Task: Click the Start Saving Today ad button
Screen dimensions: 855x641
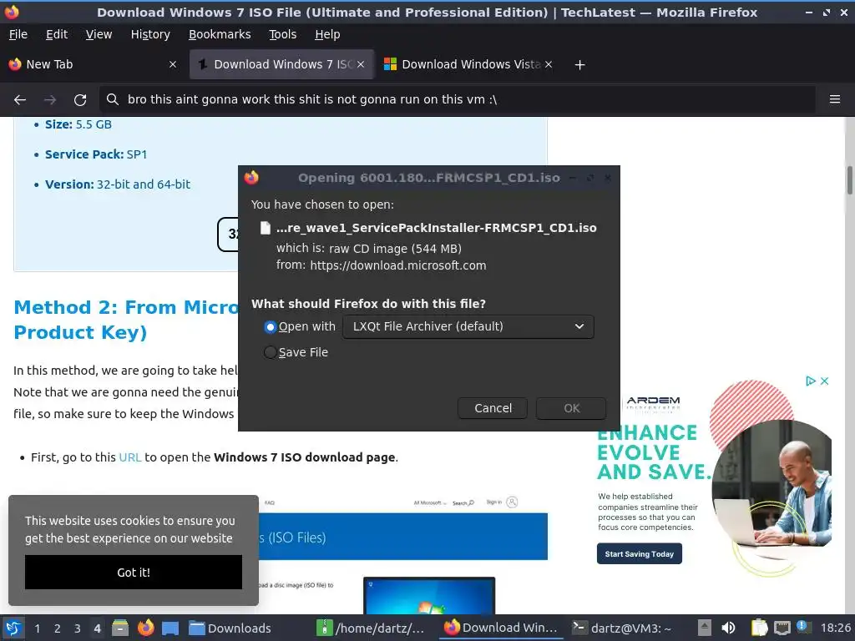Action: tap(639, 554)
